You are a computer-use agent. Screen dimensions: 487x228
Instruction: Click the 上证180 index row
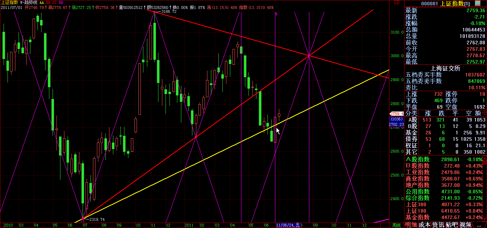click(445, 211)
